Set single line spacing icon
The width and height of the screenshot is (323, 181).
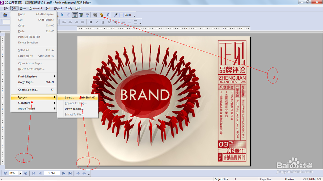(123, 22)
